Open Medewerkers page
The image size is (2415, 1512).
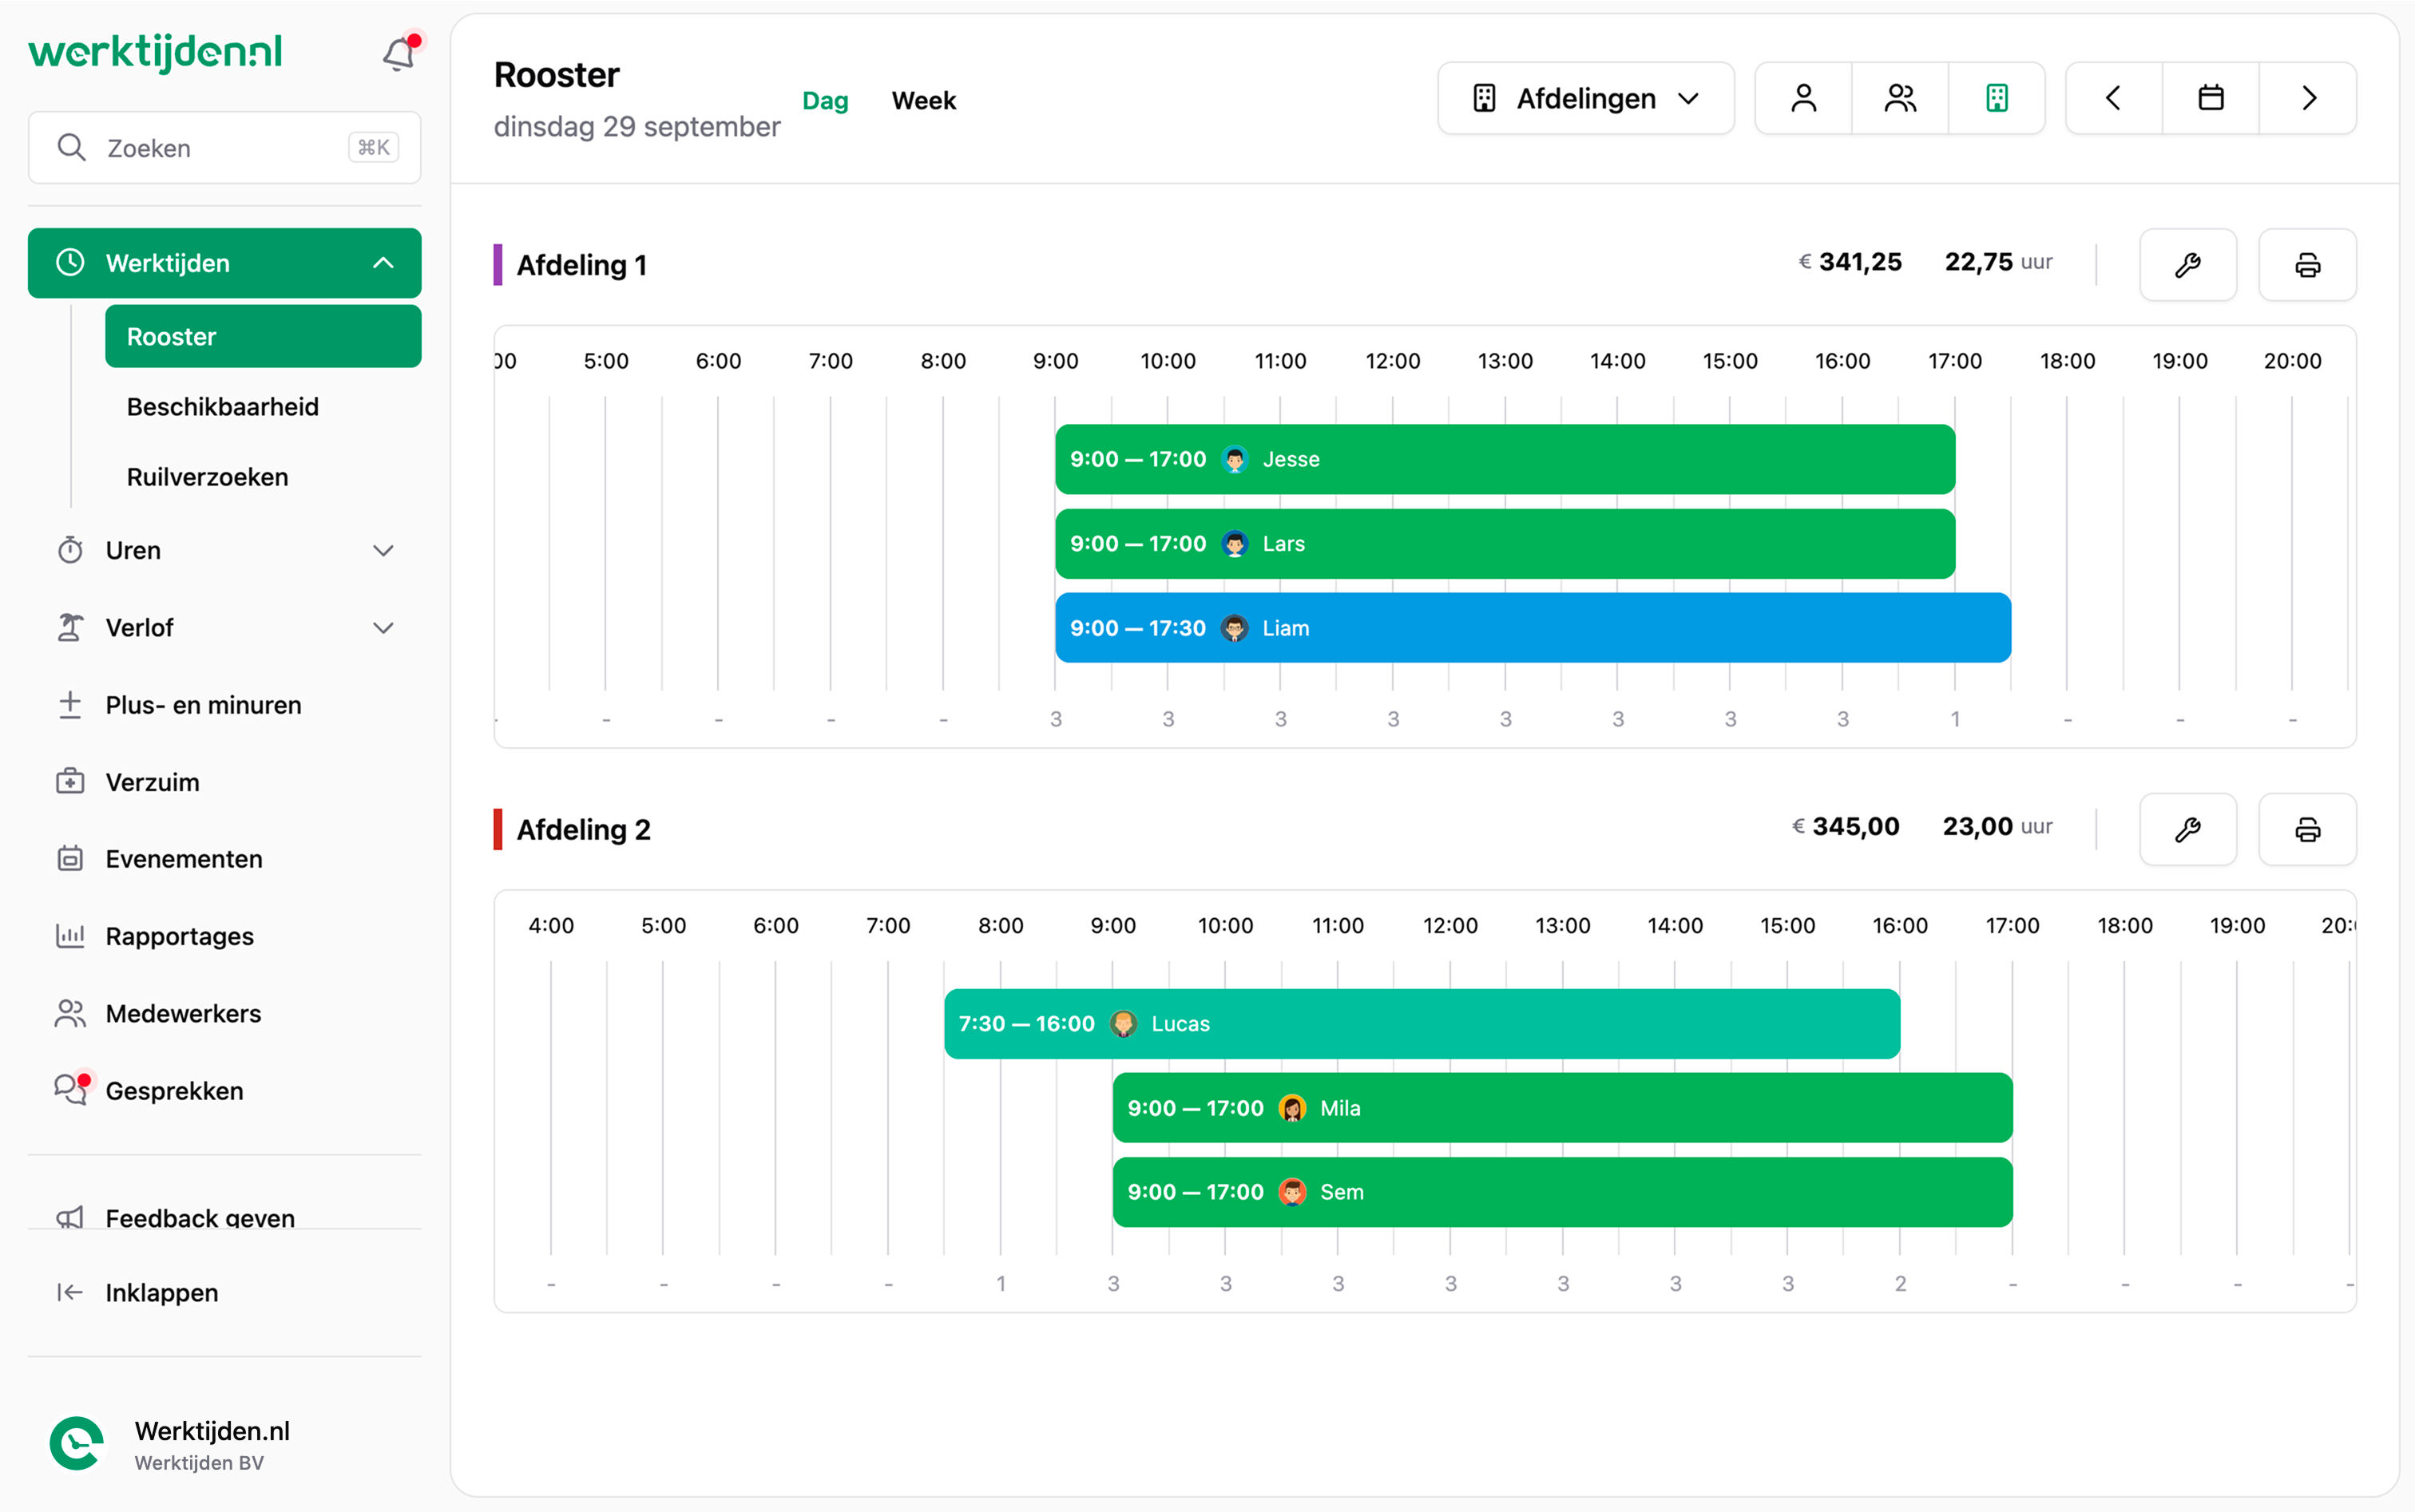coord(224,1013)
